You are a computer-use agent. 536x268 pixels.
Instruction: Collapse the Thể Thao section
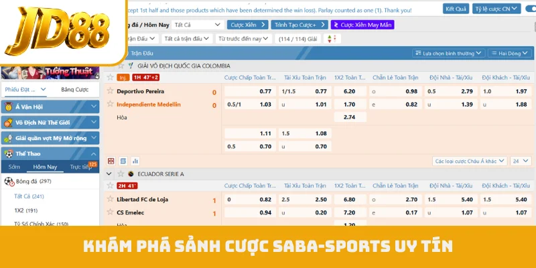94,154
